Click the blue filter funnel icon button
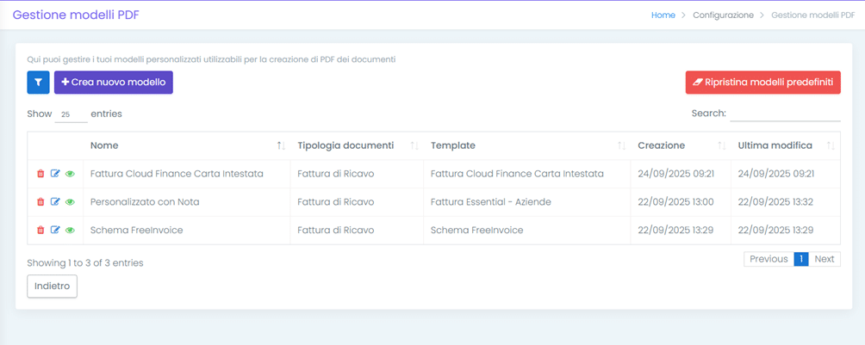Image resolution: width=865 pixels, height=345 pixels. pyautogui.click(x=38, y=83)
